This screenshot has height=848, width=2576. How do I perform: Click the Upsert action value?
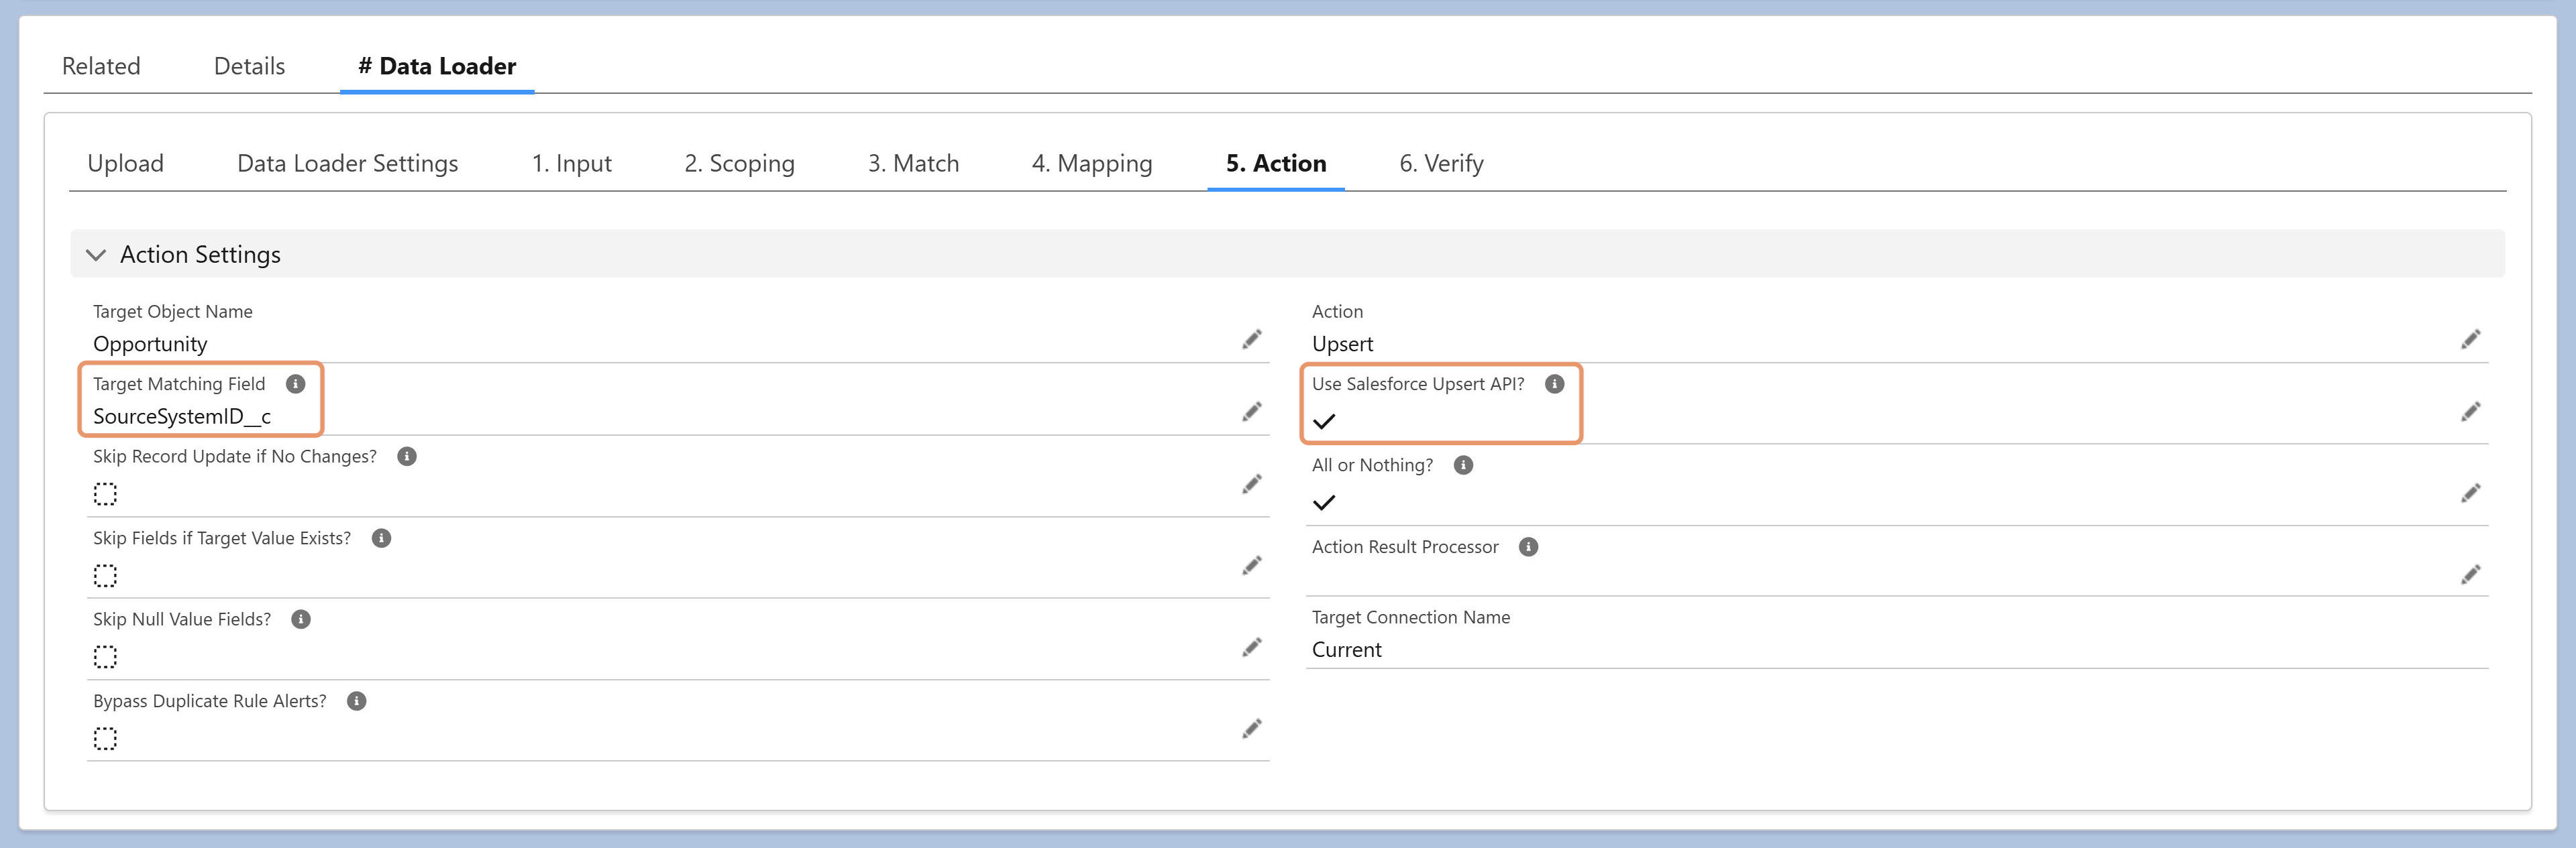tap(1342, 345)
